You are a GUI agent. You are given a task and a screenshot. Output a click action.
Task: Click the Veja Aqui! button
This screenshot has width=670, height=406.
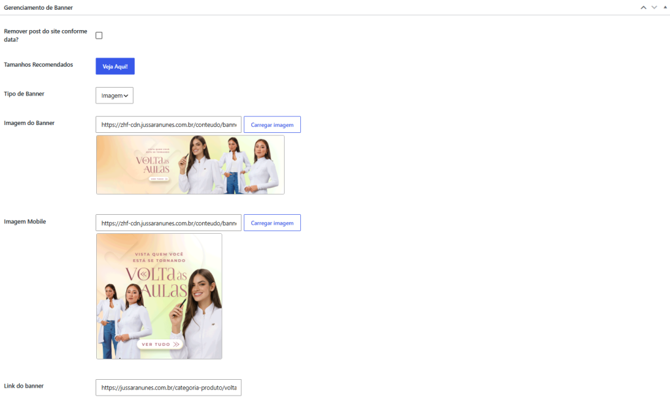click(x=115, y=66)
